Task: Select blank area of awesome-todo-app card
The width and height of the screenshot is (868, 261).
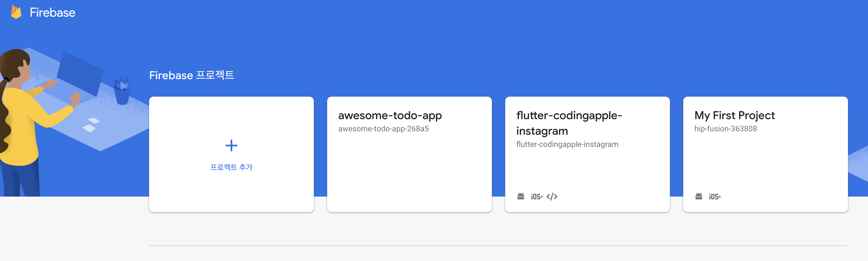Action: [409, 172]
